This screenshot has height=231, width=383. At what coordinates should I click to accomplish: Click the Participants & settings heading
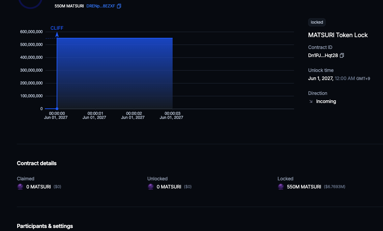click(x=45, y=226)
